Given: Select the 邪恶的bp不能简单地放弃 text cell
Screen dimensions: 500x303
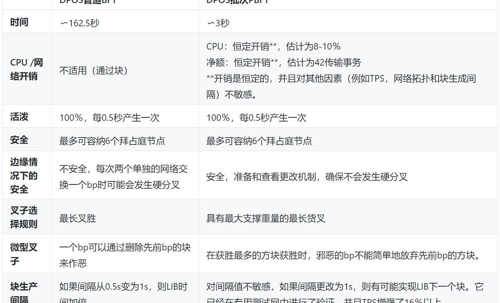Looking at the screenshot, I should [343, 255].
